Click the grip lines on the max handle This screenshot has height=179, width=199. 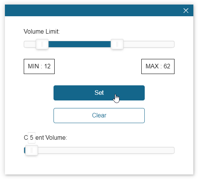117,44
